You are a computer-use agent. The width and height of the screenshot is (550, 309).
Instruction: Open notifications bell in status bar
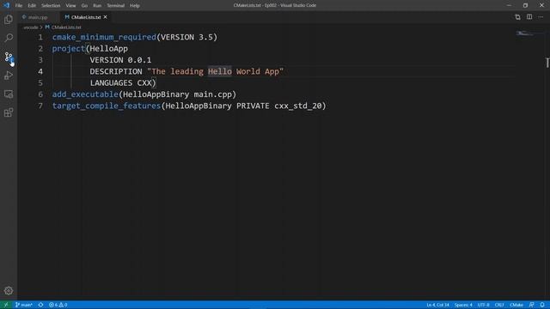[542, 305]
